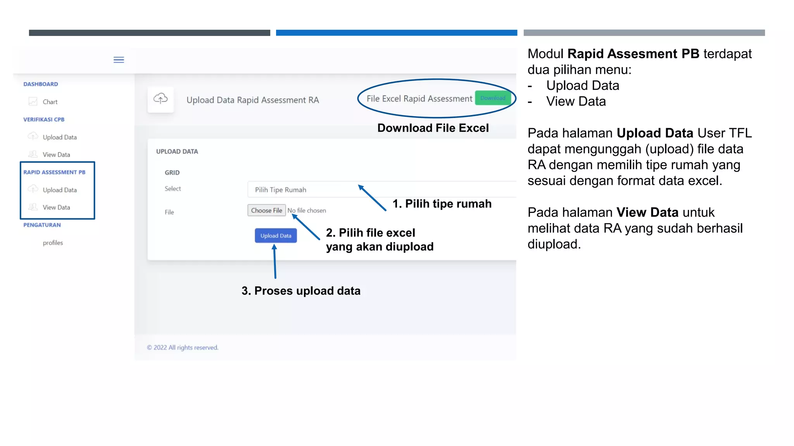Screen dimensions: 794x446
Task: Open the profiles menu item
Action: click(53, 243)
